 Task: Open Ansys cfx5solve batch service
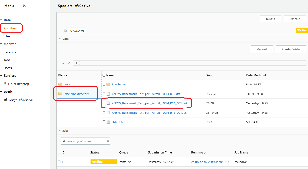[x=21, y=100]
